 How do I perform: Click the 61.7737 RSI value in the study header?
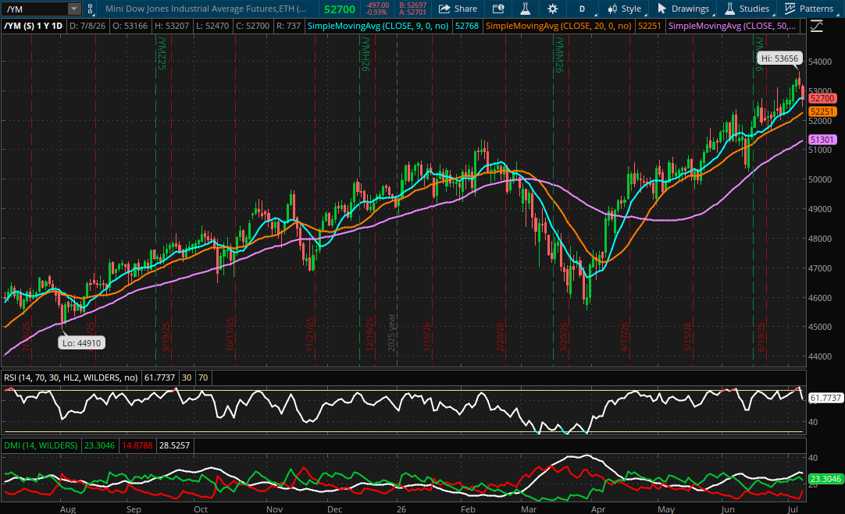(159, 378)
